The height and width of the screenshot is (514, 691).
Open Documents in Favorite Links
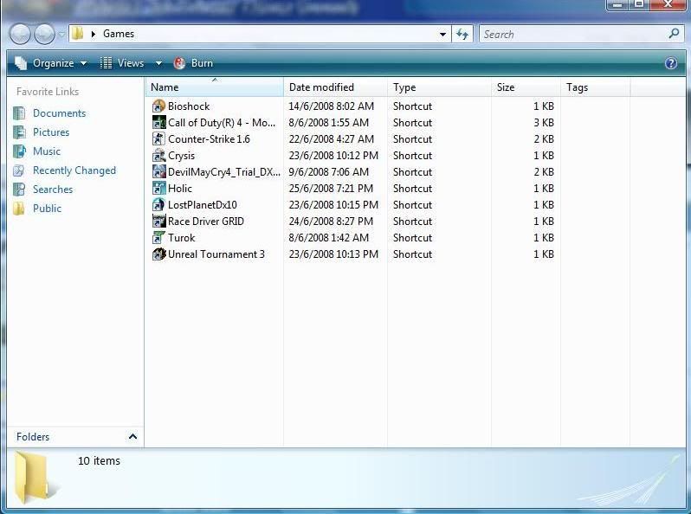[59, 113]
